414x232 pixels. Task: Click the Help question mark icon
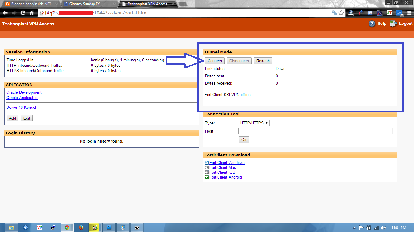(x=372, y=24)
